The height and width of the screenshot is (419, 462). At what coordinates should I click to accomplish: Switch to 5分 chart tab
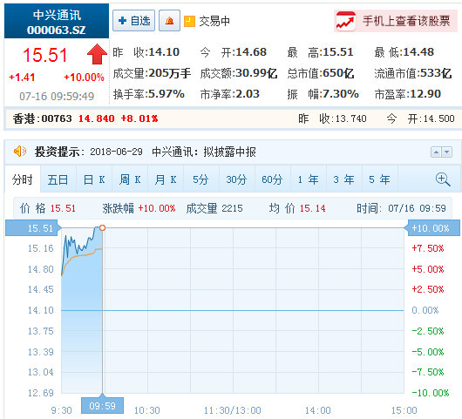tap(201, 179)
